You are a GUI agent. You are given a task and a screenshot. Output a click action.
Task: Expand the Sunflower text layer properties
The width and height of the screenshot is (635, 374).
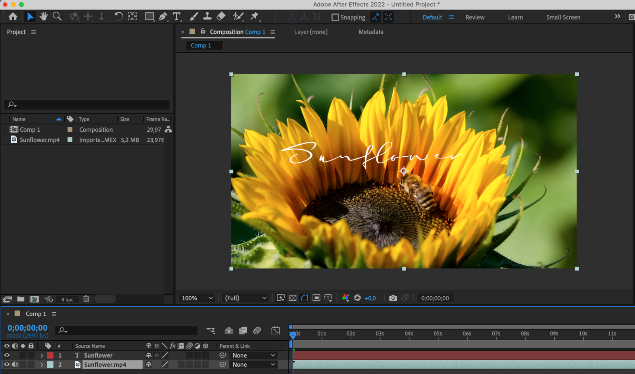[42, 355]
